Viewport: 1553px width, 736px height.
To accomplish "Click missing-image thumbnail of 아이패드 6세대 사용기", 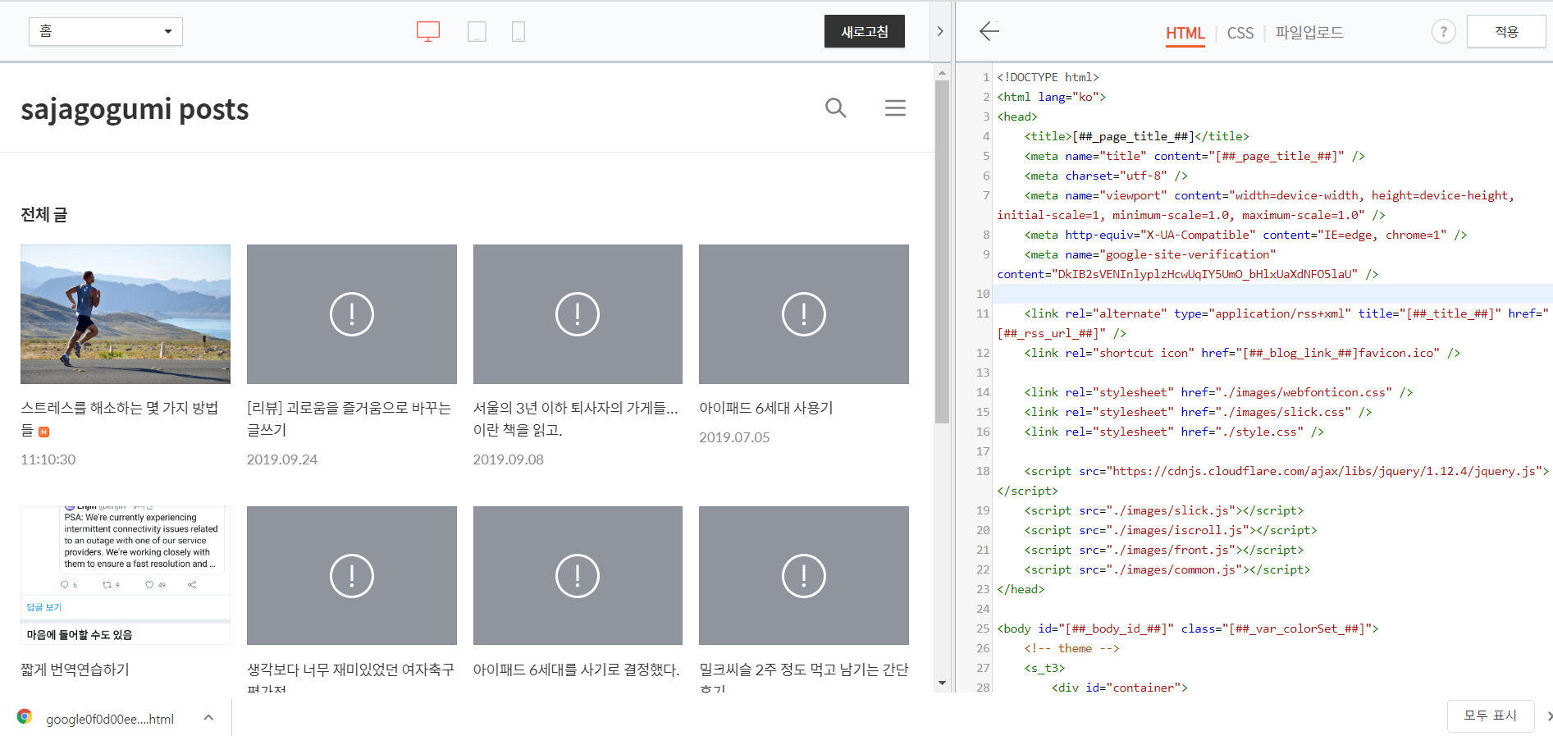I will (804, 313).
